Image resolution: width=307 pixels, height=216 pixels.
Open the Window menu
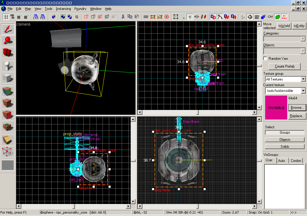[x=96, y=9]
